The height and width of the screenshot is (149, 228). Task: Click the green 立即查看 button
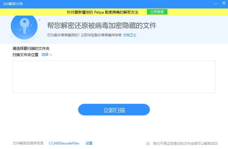[x=157, y=12]
